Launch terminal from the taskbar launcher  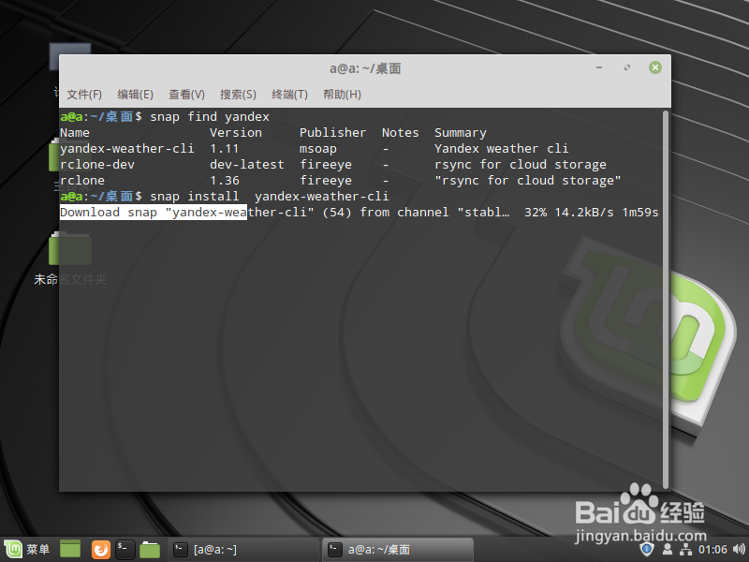(125, 550)
